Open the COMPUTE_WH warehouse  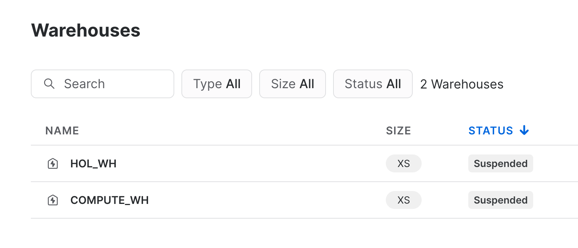point(109,200)
